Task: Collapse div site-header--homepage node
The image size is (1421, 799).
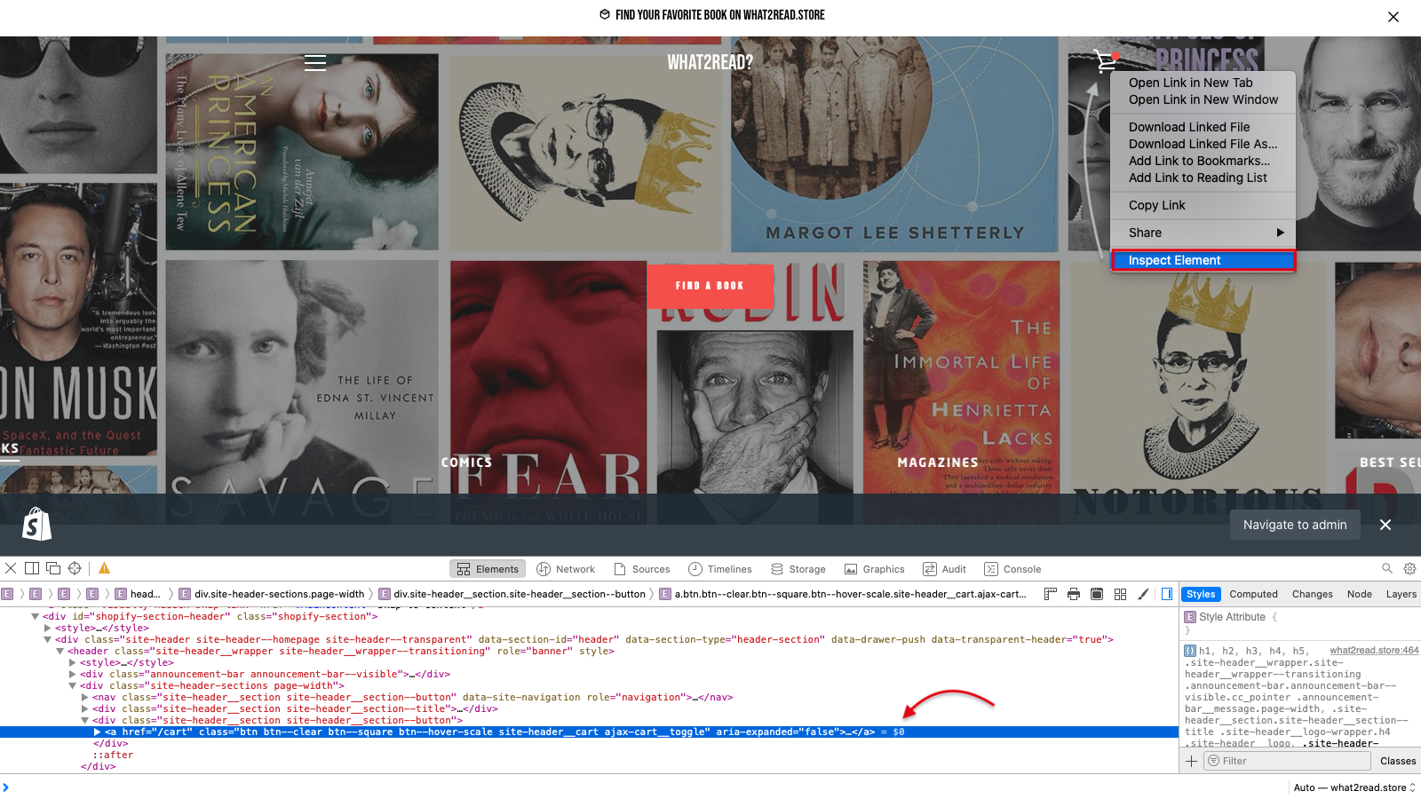Action: pyautogui.click(x=48, y=639)
